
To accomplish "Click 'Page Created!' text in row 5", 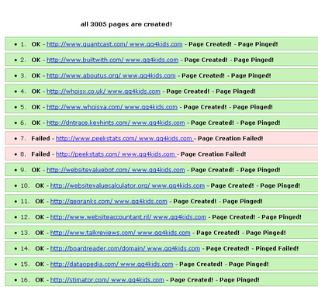I will [205, 107].
